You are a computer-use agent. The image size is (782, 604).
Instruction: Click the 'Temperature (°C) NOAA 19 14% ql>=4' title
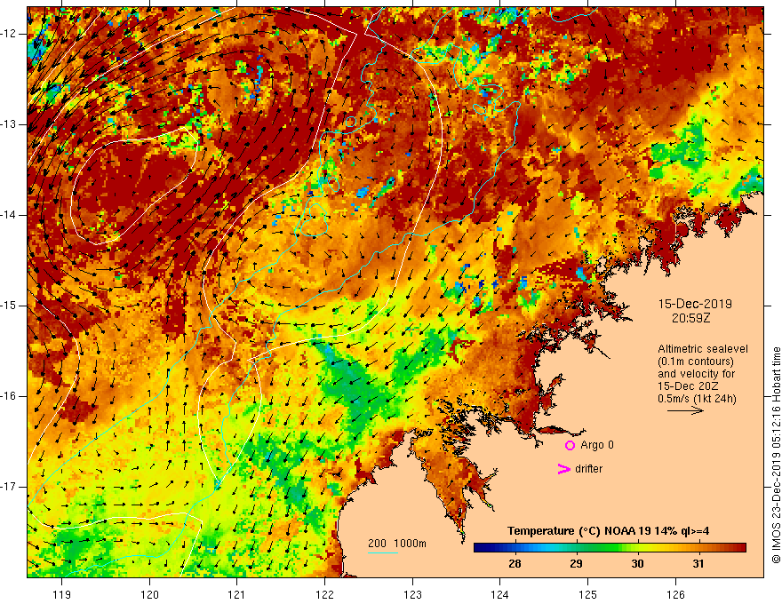pos(608,531)
